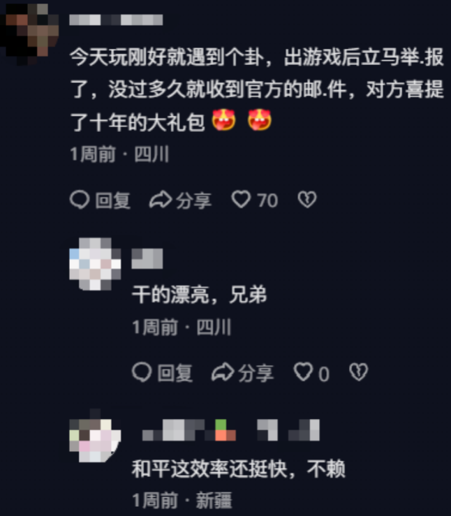Click username above '干的漂亮，兄弟'
This screenshot has width=451, height=516.
pyautogui.click(x=147, y=258)
